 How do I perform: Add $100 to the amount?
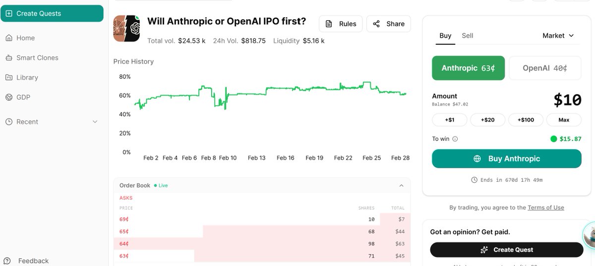point(526,120)
